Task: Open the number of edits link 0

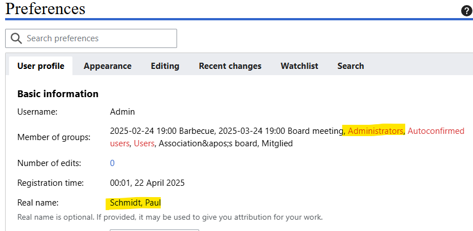Action: coord(112,163)
